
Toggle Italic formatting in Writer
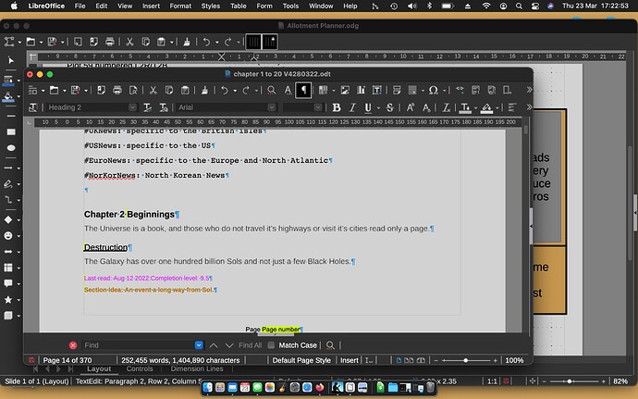352,107
